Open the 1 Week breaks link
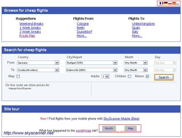 pos(30,28)
